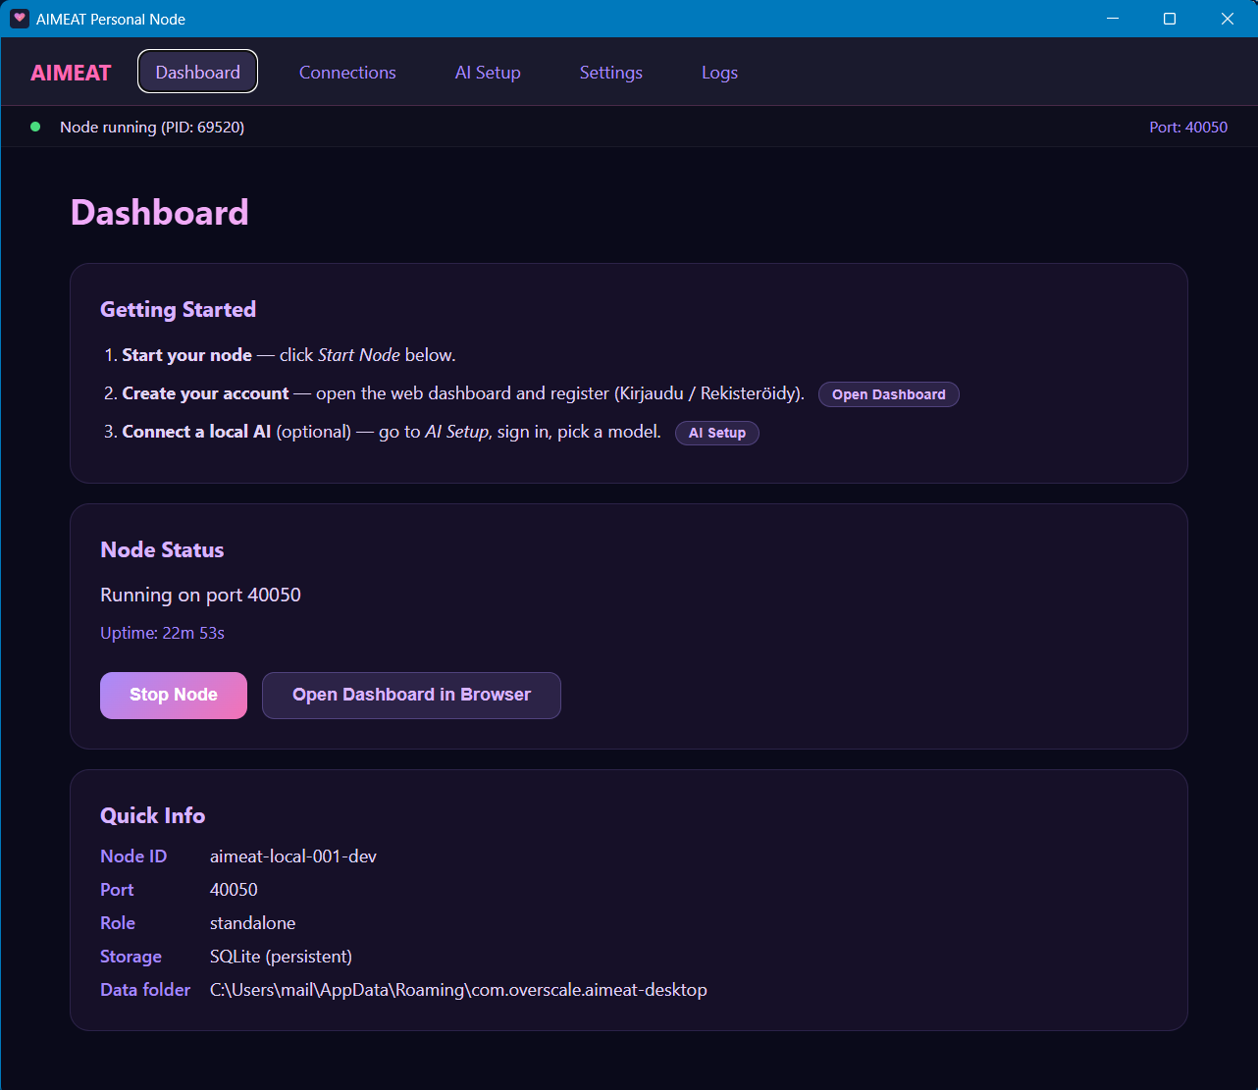Click the 'Uptime: 22m 53s' text

pos(162,633)
